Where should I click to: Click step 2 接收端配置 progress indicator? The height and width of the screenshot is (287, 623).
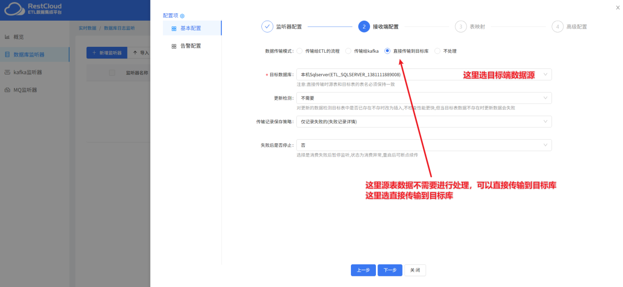click(364, 27)
